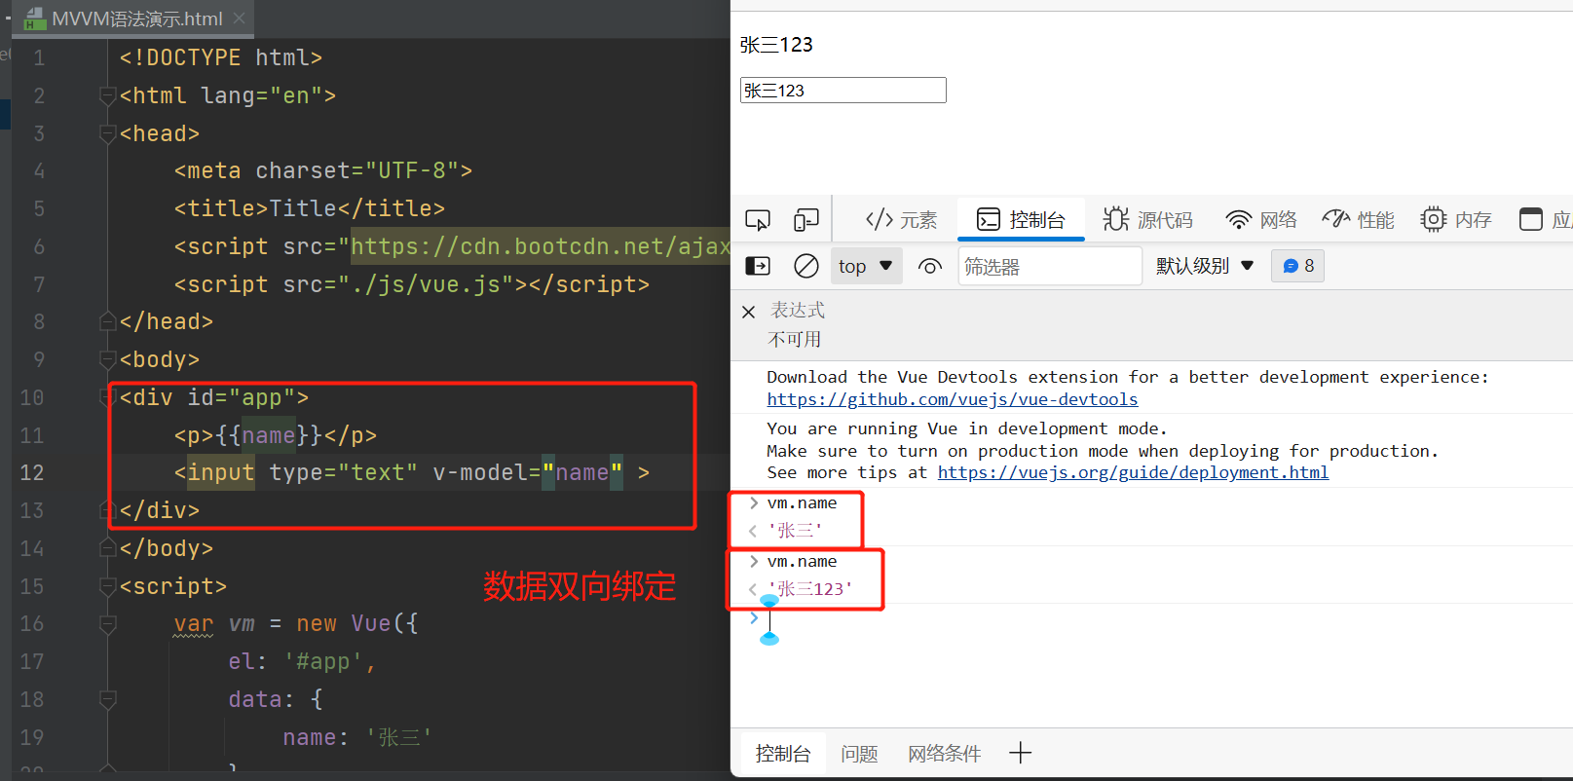Click the page input showing 张三123
Image resolution: width=1573 pixels, height=781 pixels.
pyautogui.click(x=843, y=91)
